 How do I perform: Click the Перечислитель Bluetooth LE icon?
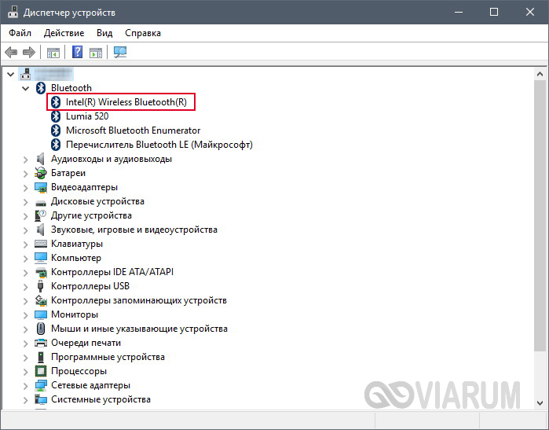(56, 145)
